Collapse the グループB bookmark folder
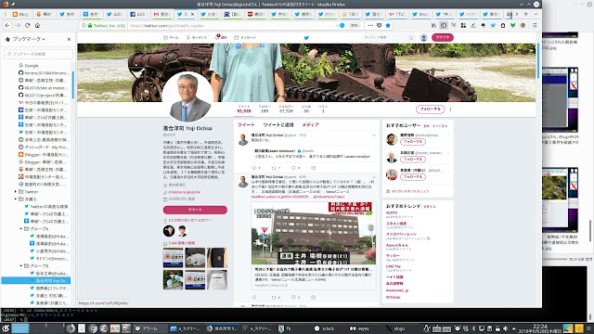 pyautogui.click(x=21, y=266)
